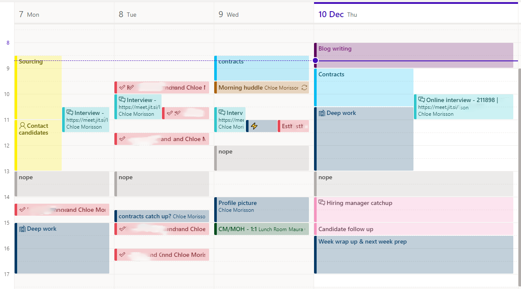
Task: Click checkmark on Monday's red afternoon event
Action: click(22, 209)
